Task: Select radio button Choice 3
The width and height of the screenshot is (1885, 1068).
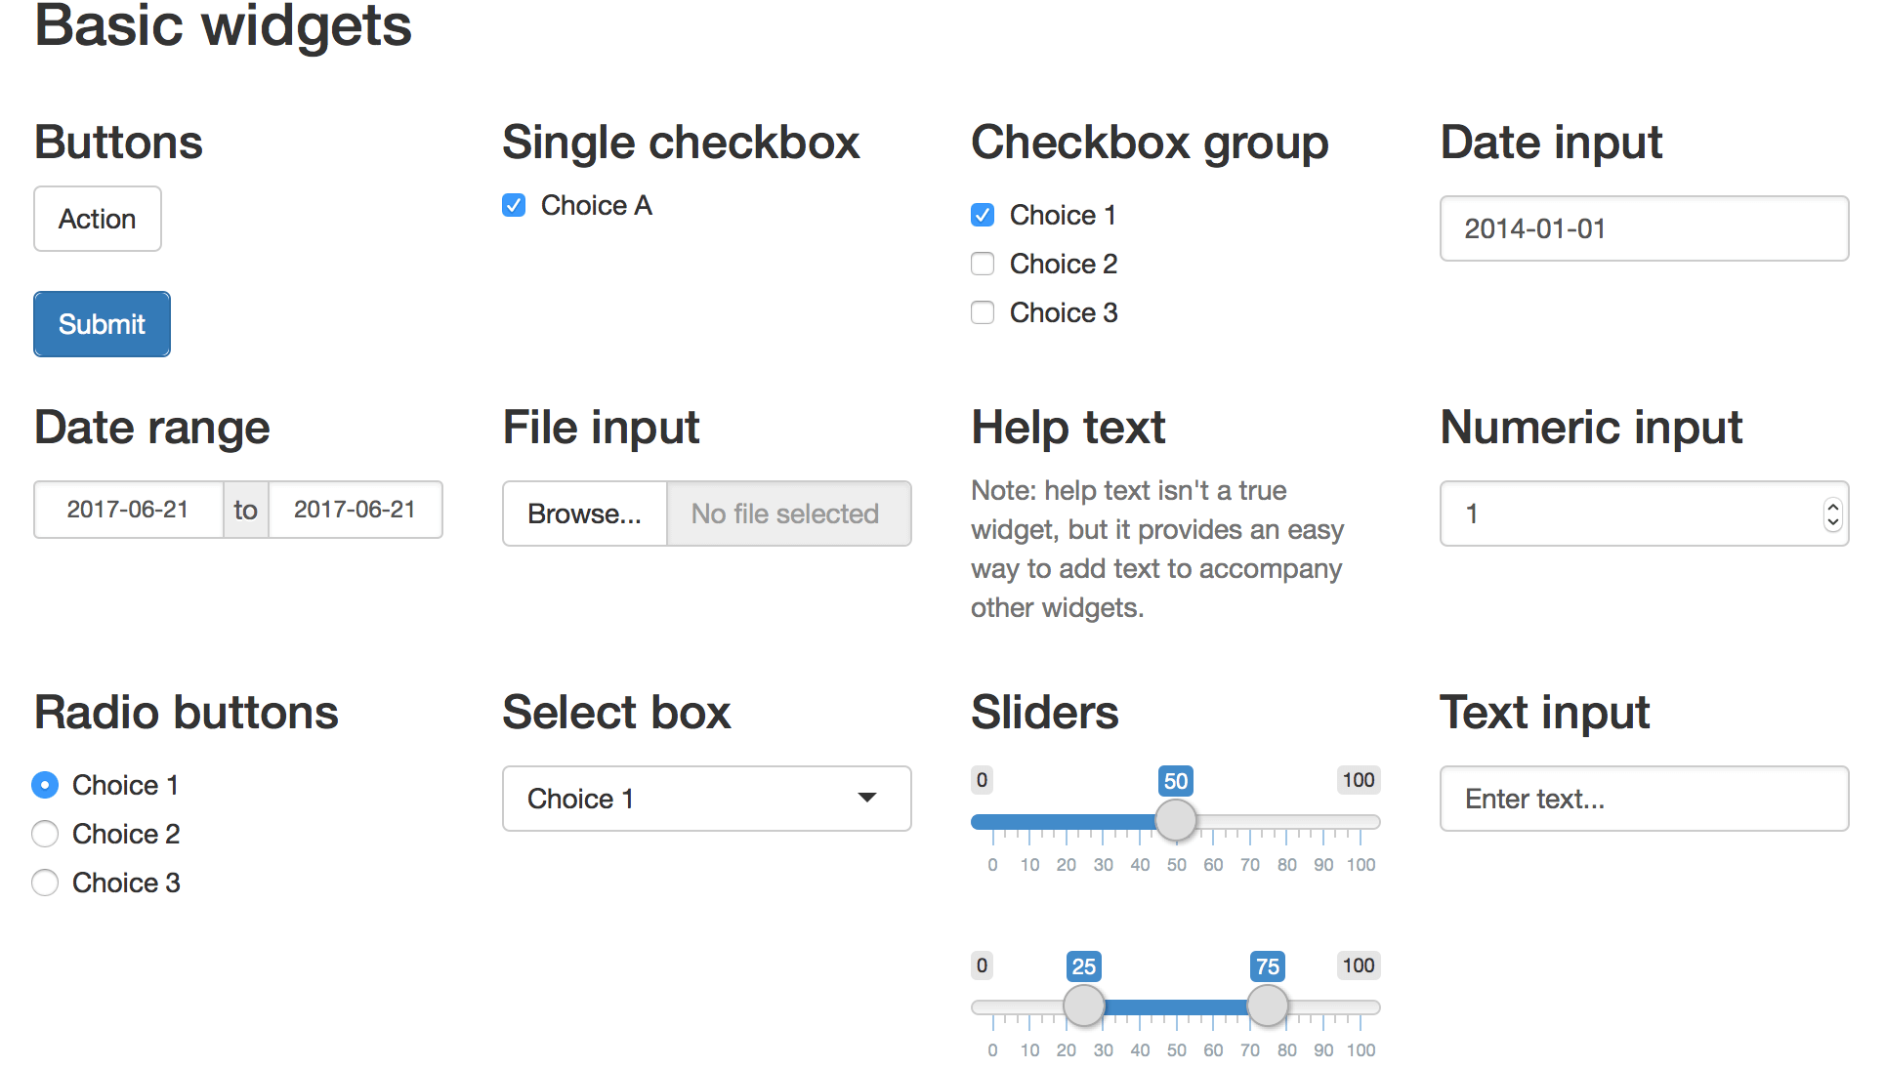Action: 45,883
